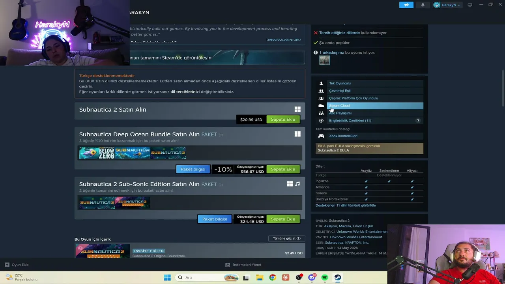The image size is (505, 284).
Task: Open the Windows Start menu
Action: click(x=167, y=277)
